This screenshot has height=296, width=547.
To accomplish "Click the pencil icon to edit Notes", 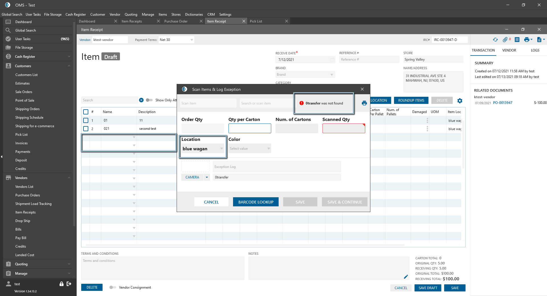I will click(406, 277).
